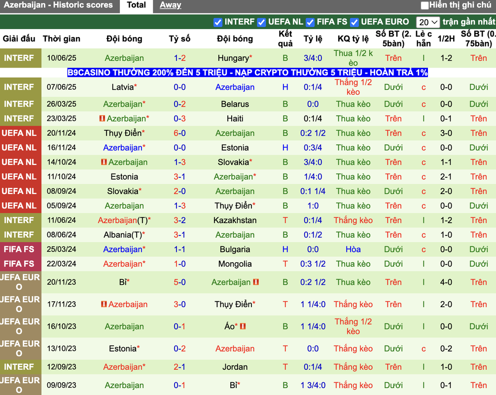496x395 pixels.
Task: Click the red card icon next to Áo
Action: click(x=243, y=326)
